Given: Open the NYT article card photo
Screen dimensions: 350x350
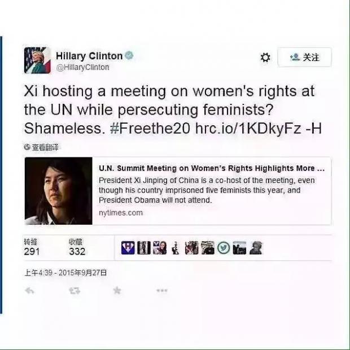Looking at the screenshot, I should 59,191.
